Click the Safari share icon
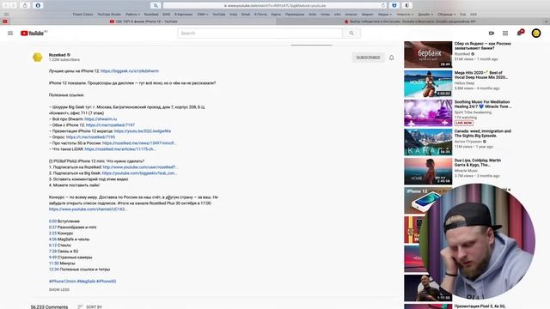 (25, 5)
